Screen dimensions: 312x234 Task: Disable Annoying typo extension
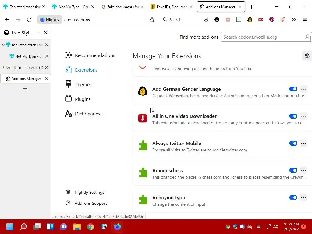(x=293, y=197)
